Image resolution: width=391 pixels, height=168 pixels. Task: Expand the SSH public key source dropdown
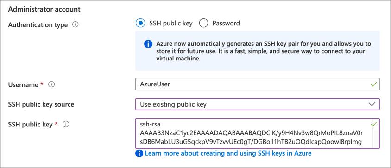[257, 104]
